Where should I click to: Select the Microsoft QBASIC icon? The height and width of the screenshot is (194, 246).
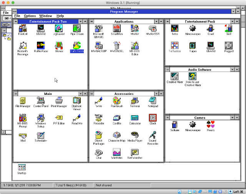pos(99,28)
